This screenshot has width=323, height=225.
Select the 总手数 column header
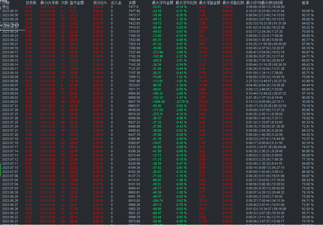point(31,3)
